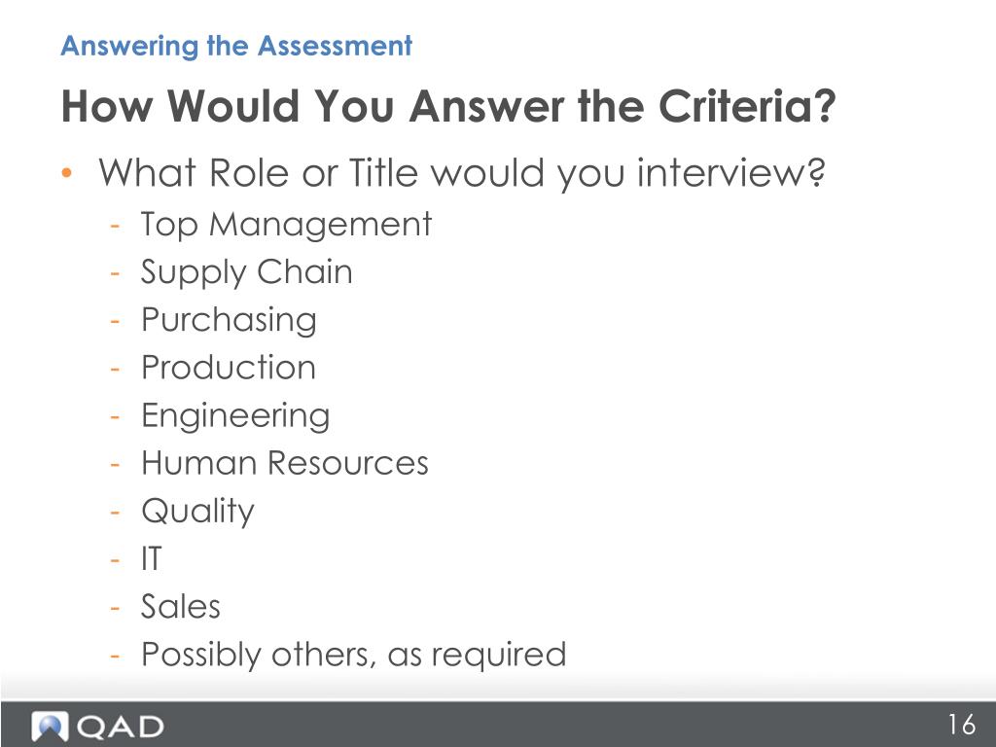Click the Supply Chain entry
Viewport: 996px width, 747px height.
(x=246, y=273)
